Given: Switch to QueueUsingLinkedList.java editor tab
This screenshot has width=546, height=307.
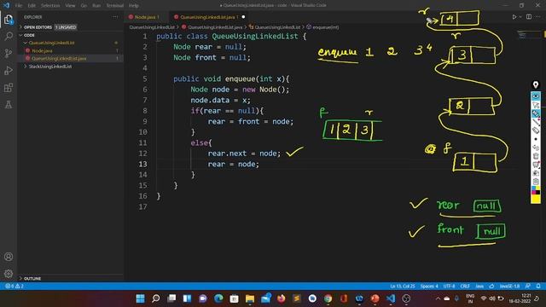Looking at the screenshot, I should 209,17.
